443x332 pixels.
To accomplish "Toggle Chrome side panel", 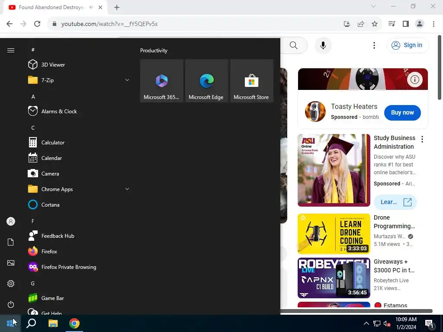I will (406, 24).
